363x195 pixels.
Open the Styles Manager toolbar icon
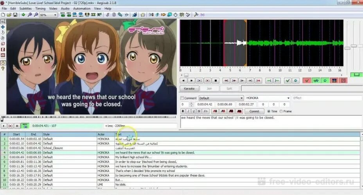tap(107, 14)
